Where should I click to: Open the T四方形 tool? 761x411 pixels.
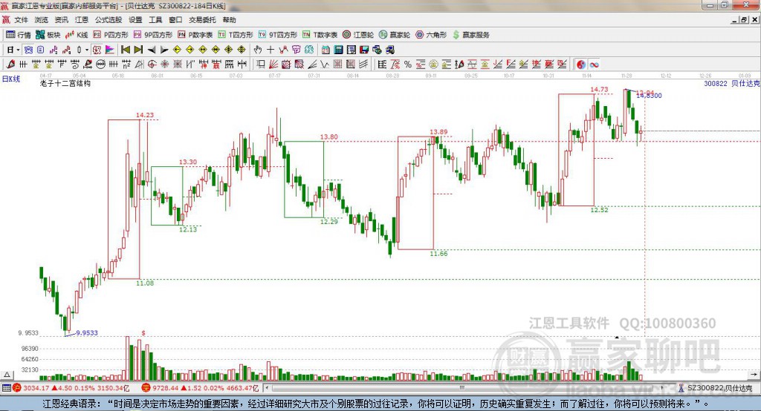click(236, 34)
